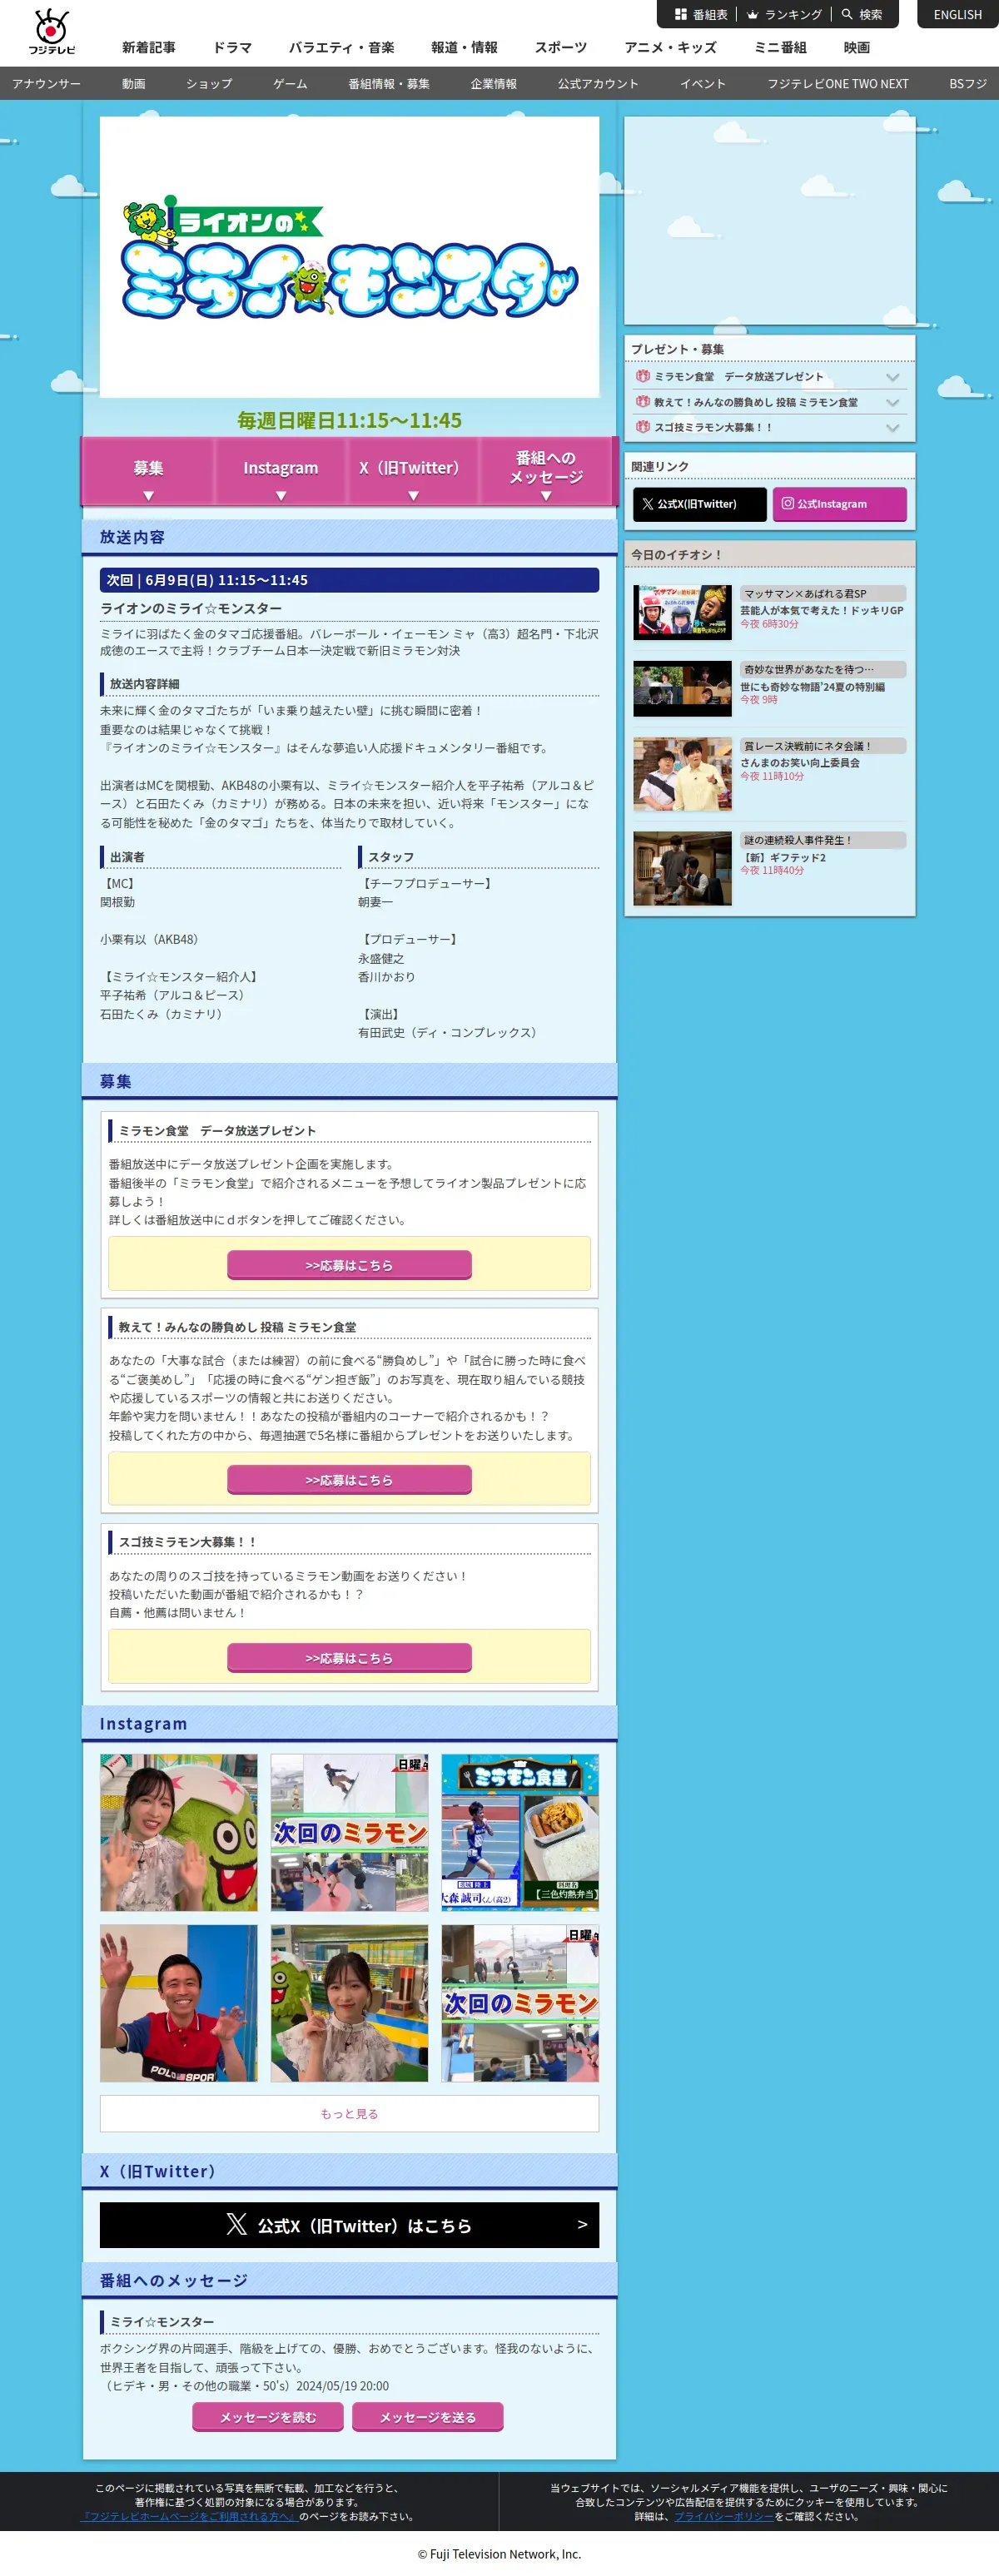
Task: Select 報道・情報 menu item
Action: (464, 47)
